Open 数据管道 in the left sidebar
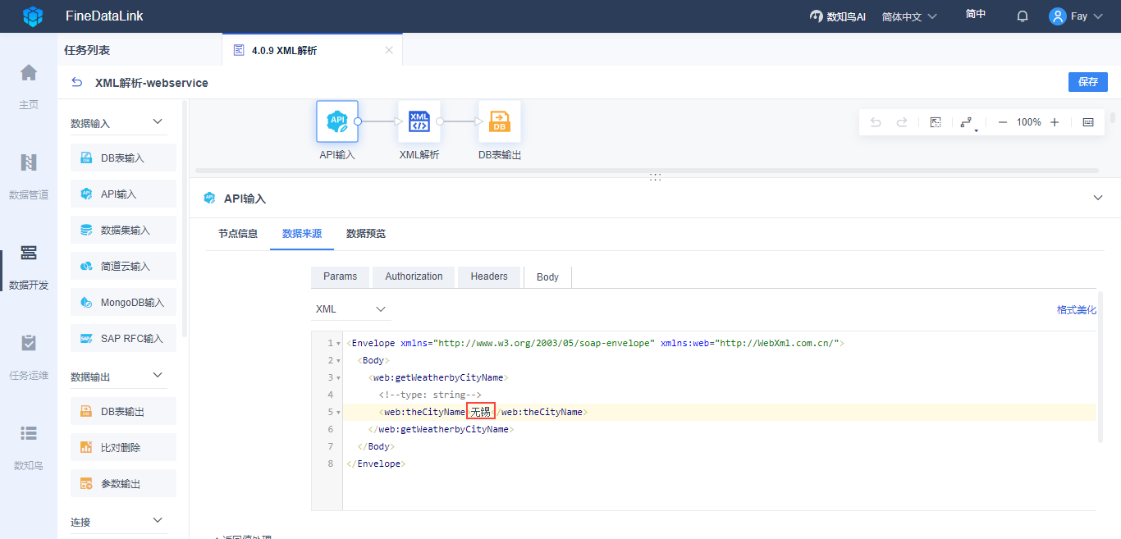This screenshot has width=1121, height=539. click(x=29, y=176)
